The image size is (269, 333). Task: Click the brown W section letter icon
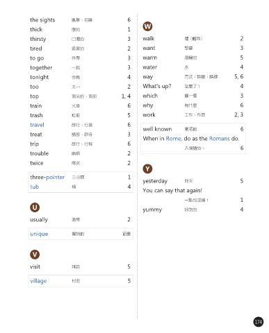pyautogui.click(x=147, y=26)
